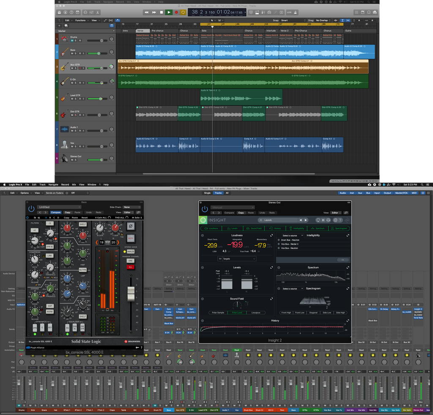Click the Play button in the transport

point(169,12)
